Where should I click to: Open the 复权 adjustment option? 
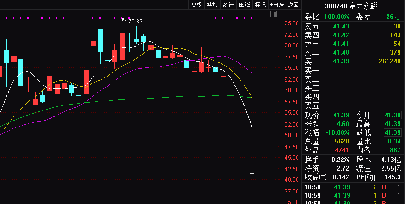[x=196, y=5]
